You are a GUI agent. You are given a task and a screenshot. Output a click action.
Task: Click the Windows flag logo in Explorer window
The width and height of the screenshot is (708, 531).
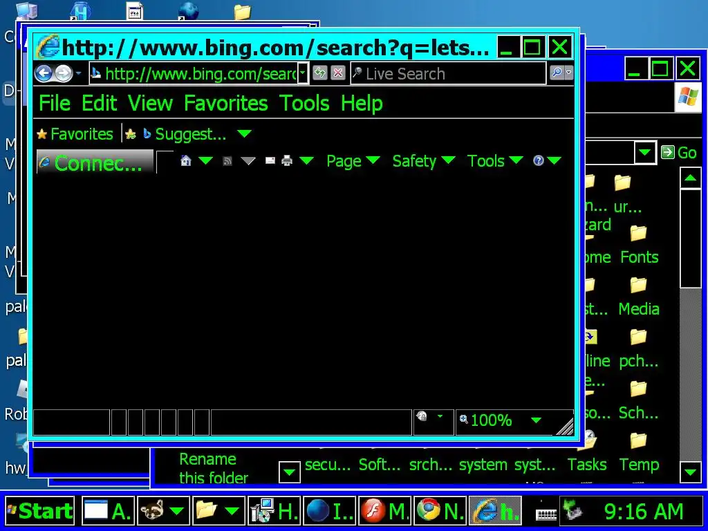click(x=688, y=97)
